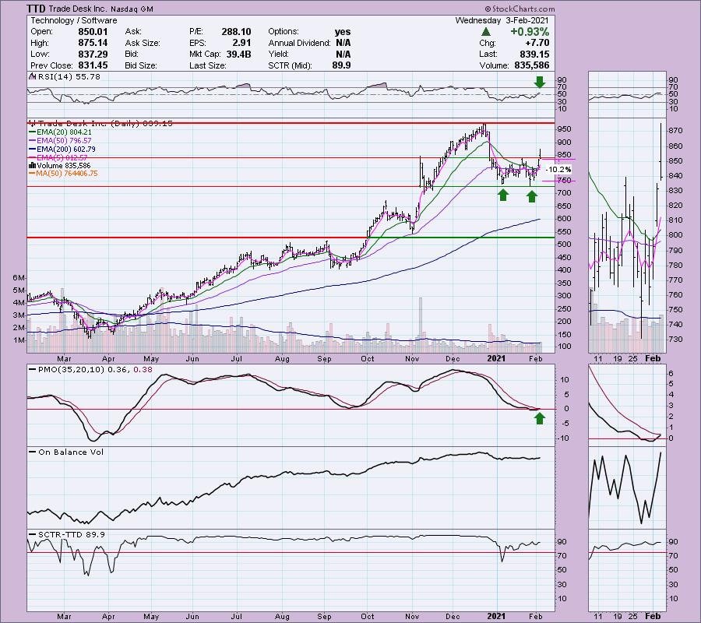Image resolution: width=701 pixels, height=623 pixels.
Task: Click the price-bar glyph before Trade Desk Inc. (Daily)
Action: click(32, 123)
